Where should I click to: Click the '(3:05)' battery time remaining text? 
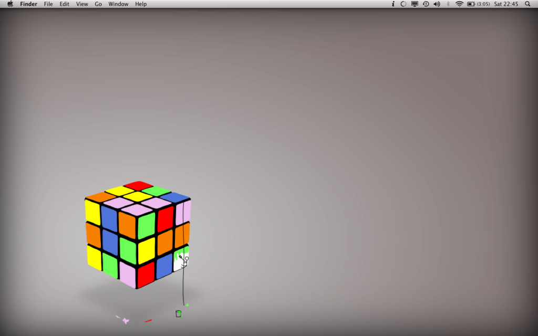[x=483, y=4]
